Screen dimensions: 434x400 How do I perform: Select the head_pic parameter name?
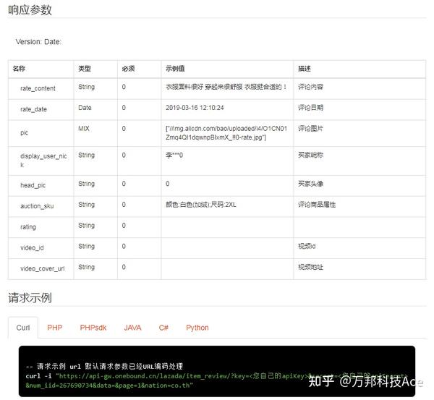33,185
